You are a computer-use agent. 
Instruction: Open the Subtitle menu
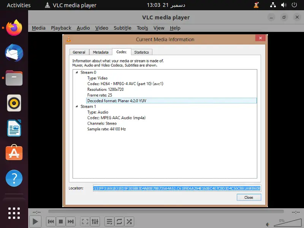point(122,28)
